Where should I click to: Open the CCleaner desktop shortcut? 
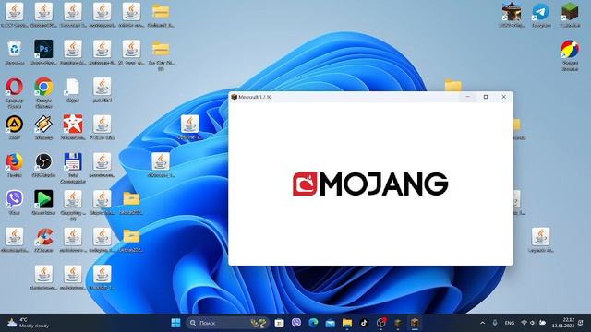(x=43, y=237)
